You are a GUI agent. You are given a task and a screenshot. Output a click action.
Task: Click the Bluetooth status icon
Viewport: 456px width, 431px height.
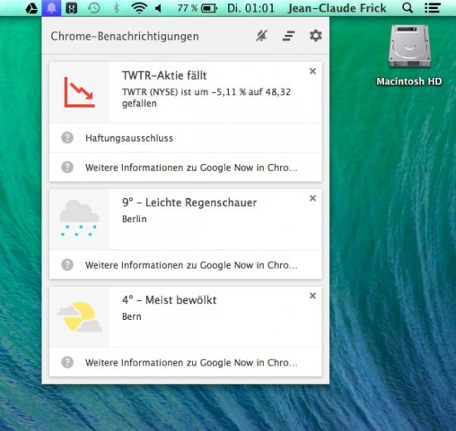116,8
